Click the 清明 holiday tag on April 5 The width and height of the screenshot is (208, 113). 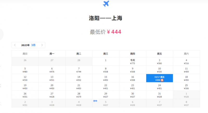95,101
